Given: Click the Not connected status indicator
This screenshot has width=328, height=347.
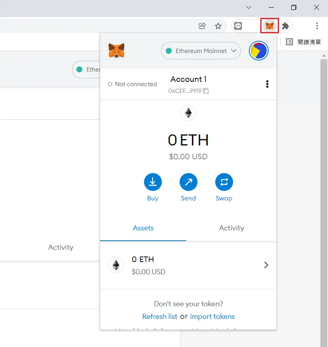Looking at the screenshot, I should coord(132,84).
